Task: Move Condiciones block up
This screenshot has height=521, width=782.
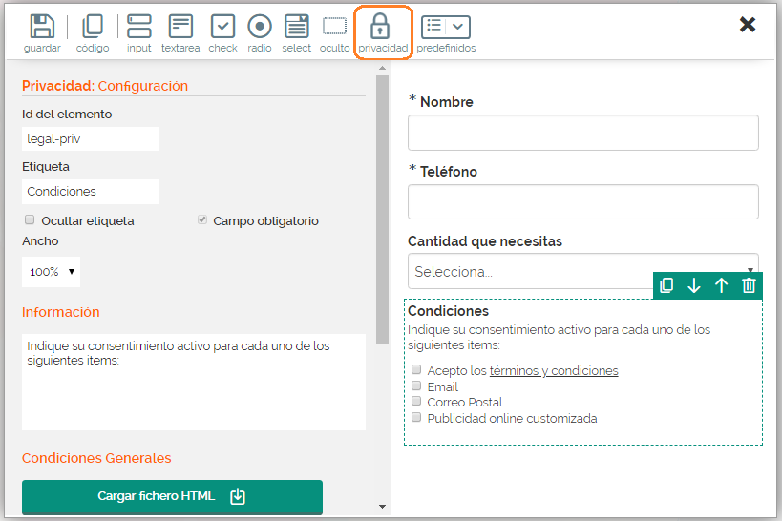Action: (x=721, y=285)
